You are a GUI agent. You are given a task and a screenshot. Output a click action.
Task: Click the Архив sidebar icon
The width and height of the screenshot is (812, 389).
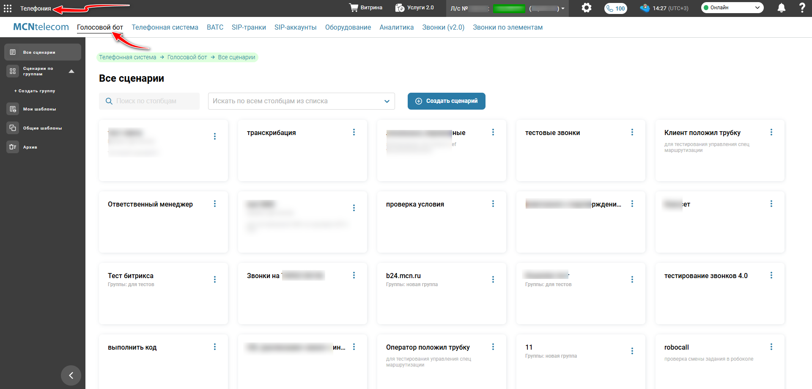[x=13, y=147]
